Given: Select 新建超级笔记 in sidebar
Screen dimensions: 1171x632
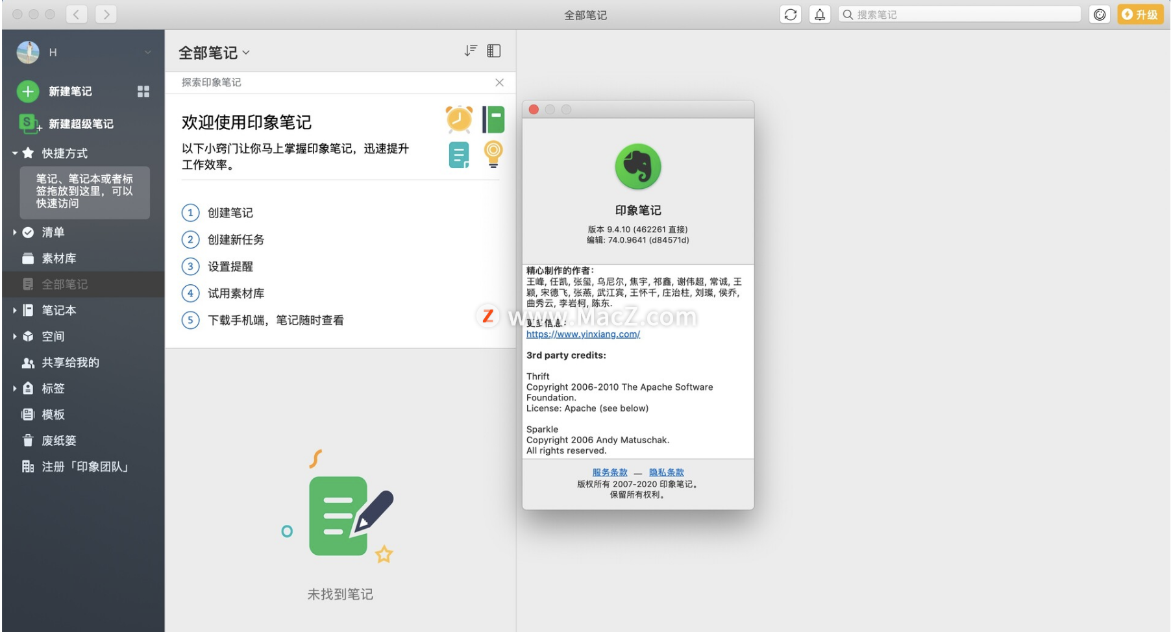Looking at the screenshot, I should click(x=81, y=123).
